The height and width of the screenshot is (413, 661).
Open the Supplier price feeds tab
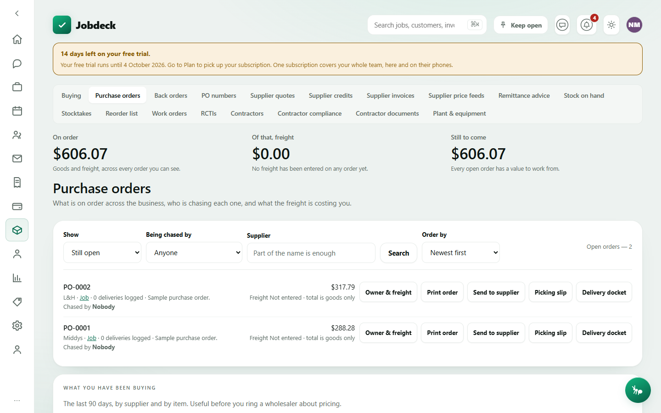tap(456, 95)
